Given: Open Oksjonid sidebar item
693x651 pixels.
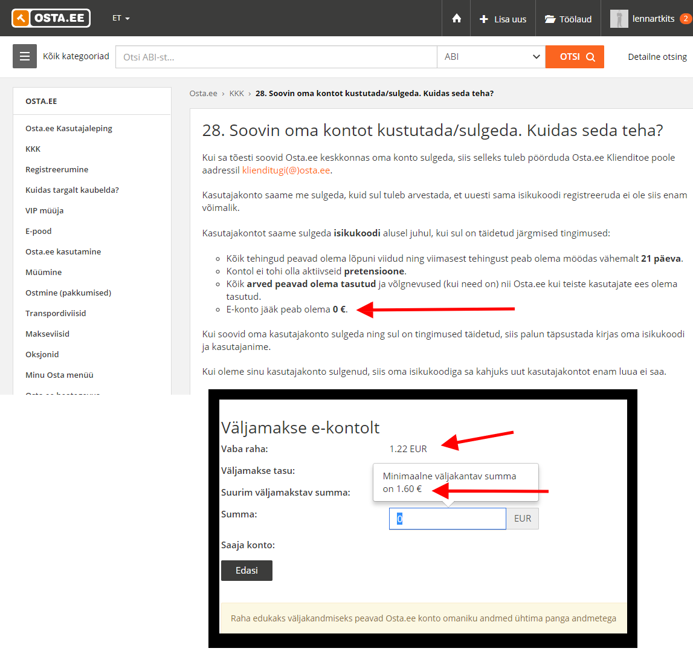Looking at the screenshot, I should tap(42, 354).
